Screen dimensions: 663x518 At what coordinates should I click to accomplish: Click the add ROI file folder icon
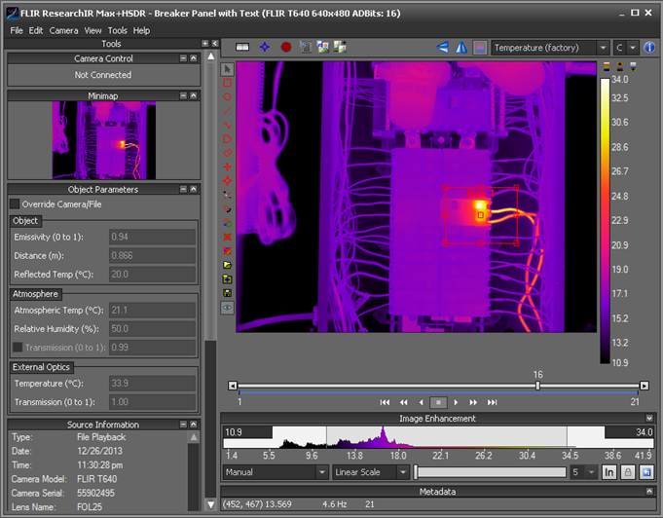click(227, 279)
